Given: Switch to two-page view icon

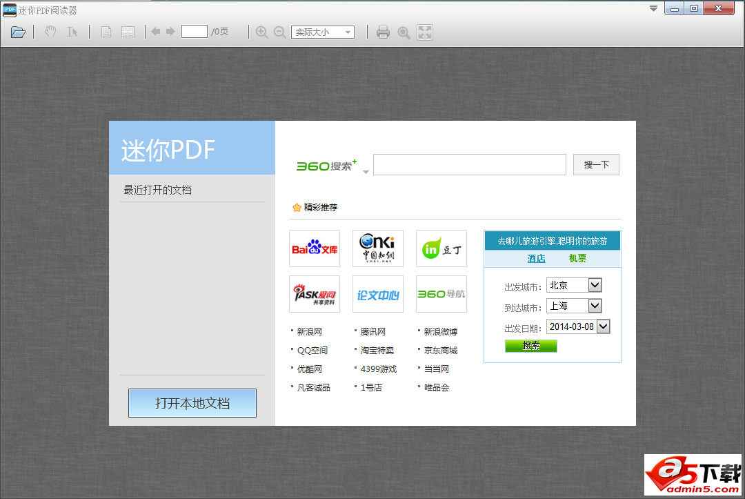Looking at the screenshot, I should click(x=128, y=31).
